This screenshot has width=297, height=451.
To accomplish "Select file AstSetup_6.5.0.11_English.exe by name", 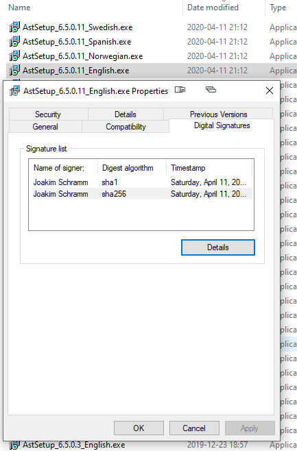I will click(x=76, y=71).
